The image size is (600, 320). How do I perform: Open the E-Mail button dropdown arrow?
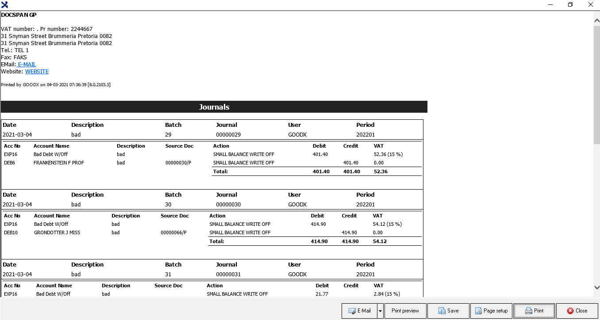(380, 311)
